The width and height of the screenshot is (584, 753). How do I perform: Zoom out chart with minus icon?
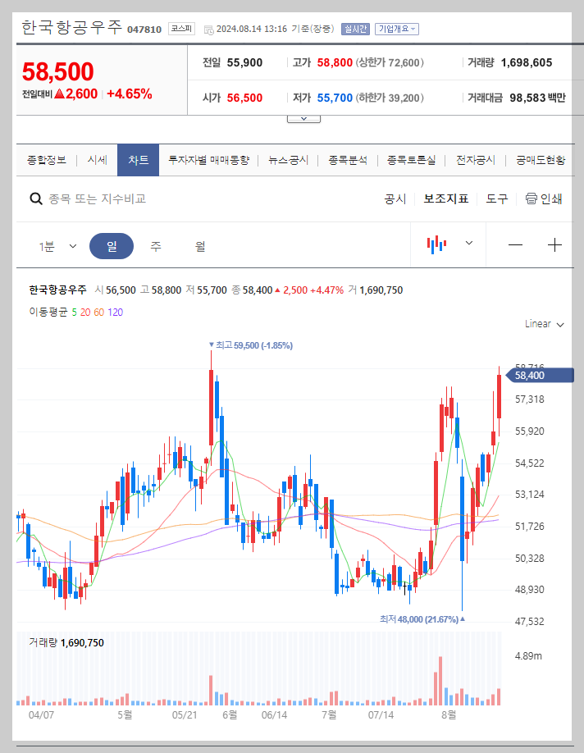515,245
